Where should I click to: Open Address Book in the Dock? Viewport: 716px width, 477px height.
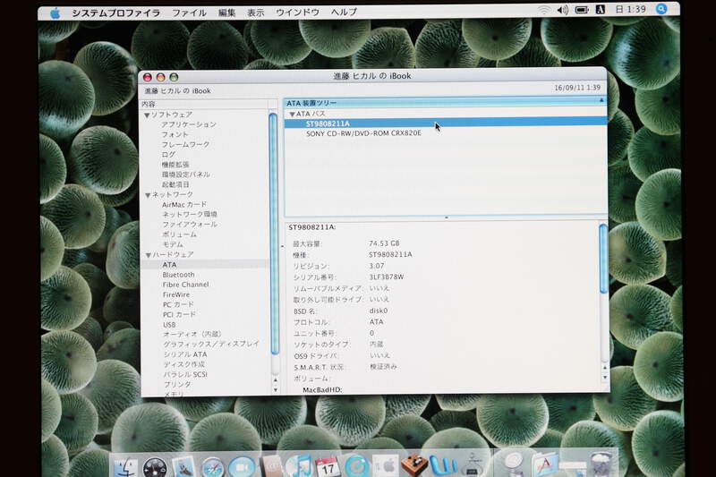click(272, 467)
